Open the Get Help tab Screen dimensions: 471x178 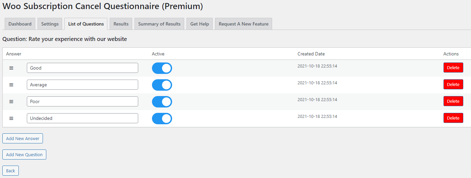point(200,24)
